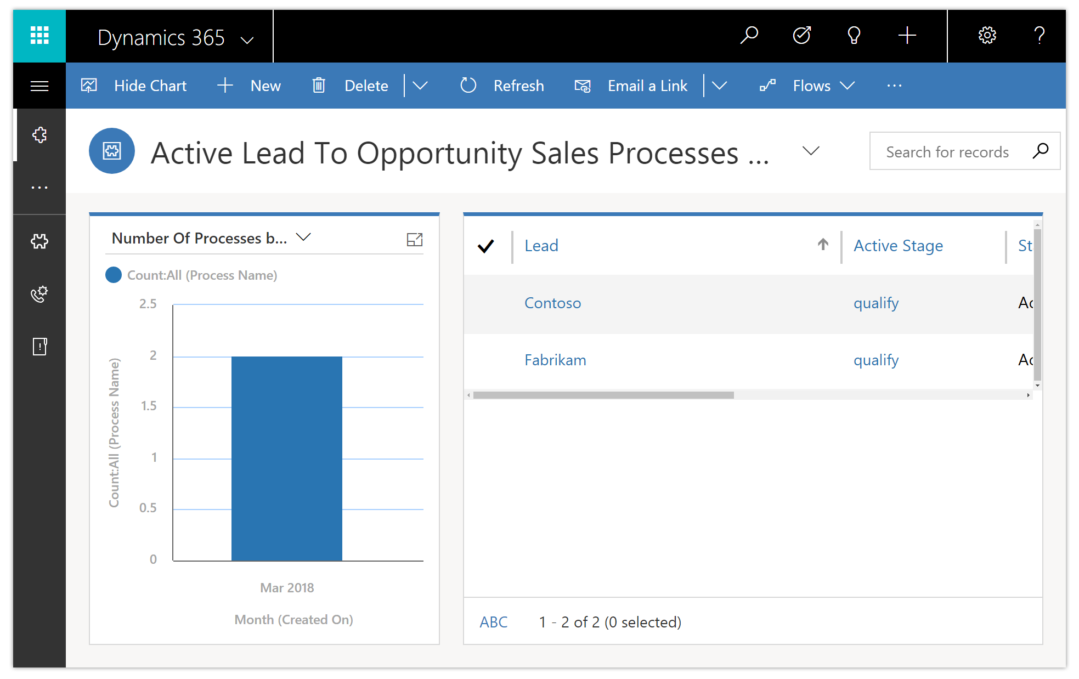Image resolution: width=1079 pixels, height=679 pixels.
Task: Click the phone-gear sidebar icon
Action: pos(39,294)
